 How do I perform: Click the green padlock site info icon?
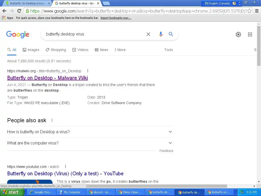(27, 11)
